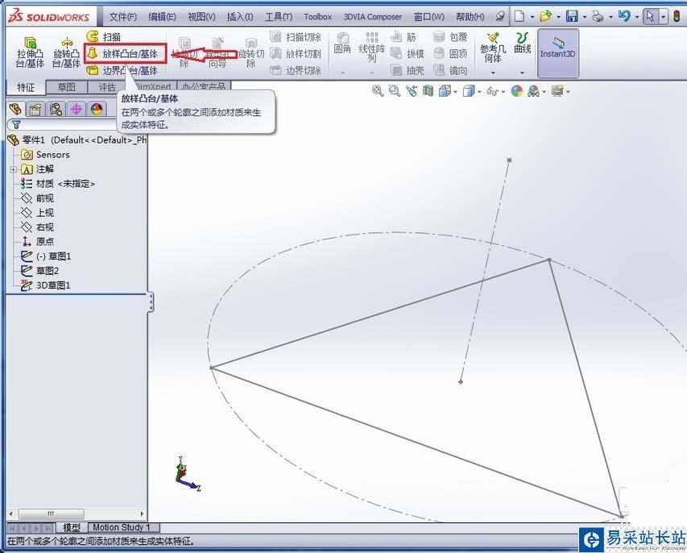Switch to the 特征 (Features) tab
687x553 pixels.
pos(26,87)
